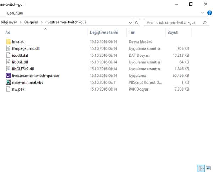This screenshot has height=172, width=213.
Task: Sort by the Tür column header
Action: pyautogui.click(x=131, y=32)
